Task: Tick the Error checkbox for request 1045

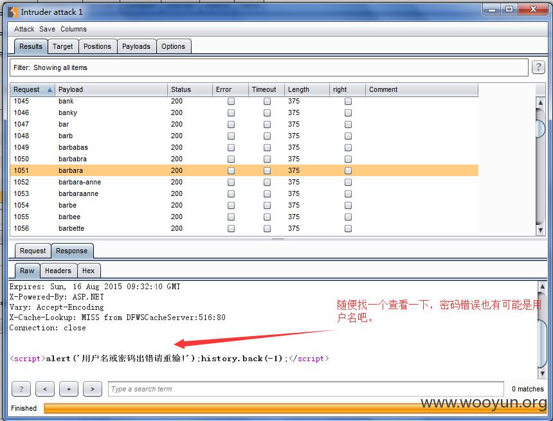Action: (x=231, y=101)
